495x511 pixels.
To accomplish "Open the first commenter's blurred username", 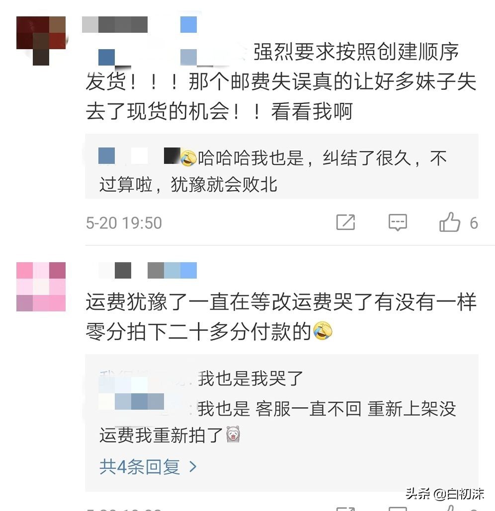I will point(115,24).
